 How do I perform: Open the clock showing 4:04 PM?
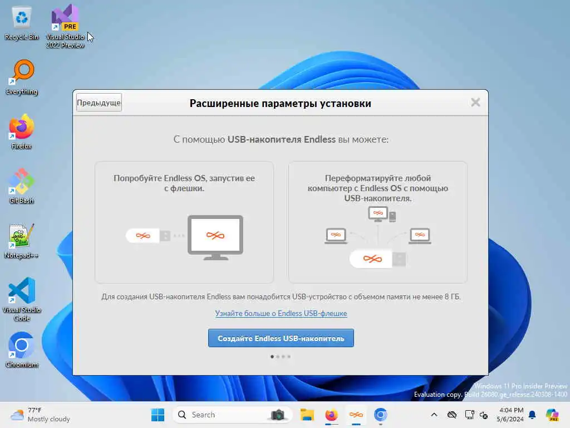510,415
